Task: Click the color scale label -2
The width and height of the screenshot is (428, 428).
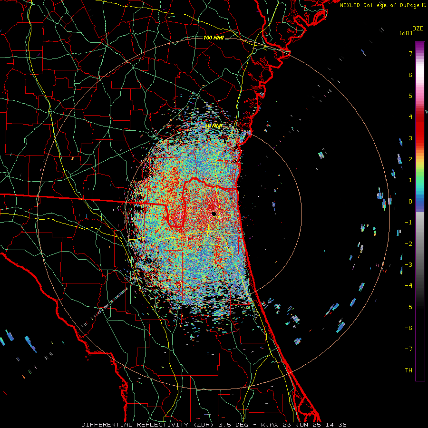Action: (x=409, y=244)
